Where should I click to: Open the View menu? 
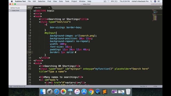point(55,1)
